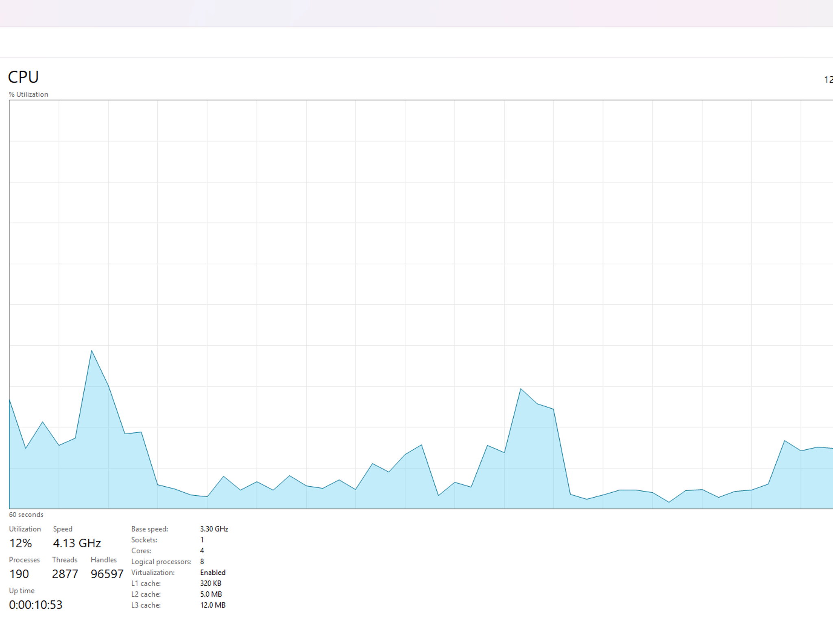Click the Processes label
This screenshot has width=833, height=624.
24,560
